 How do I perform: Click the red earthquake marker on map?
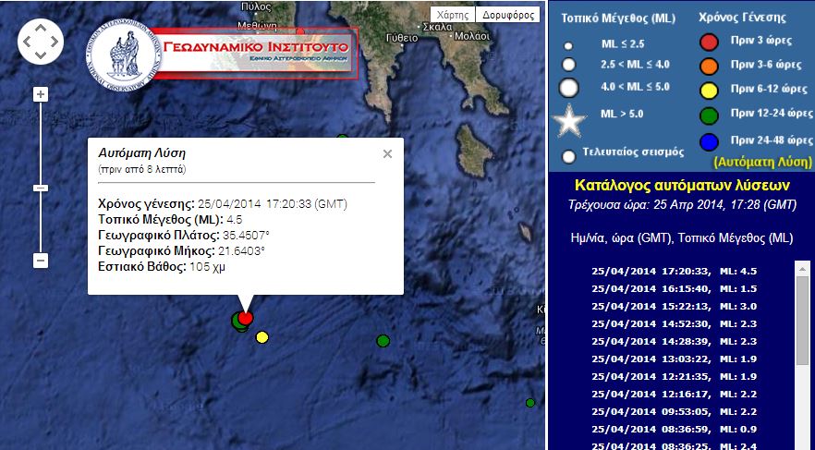(x=245, y=318)
